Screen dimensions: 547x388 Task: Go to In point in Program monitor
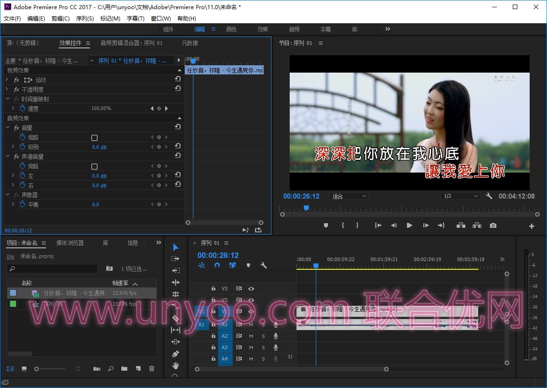pos(378,225)
